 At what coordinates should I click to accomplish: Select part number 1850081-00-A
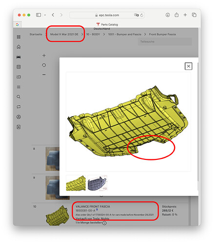pyautogui.click(x=85, y=210)
